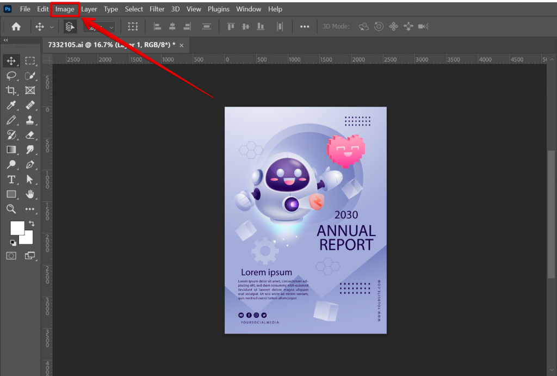Activate the Zoom tool
The height and width of the screenshot is (376, 557).
click(11, 209)
